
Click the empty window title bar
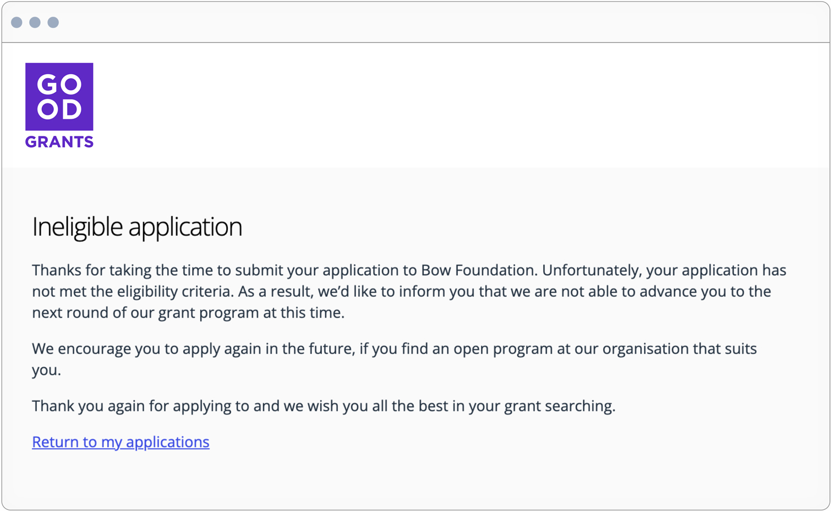pyautogui.click(x=440, y=22)
